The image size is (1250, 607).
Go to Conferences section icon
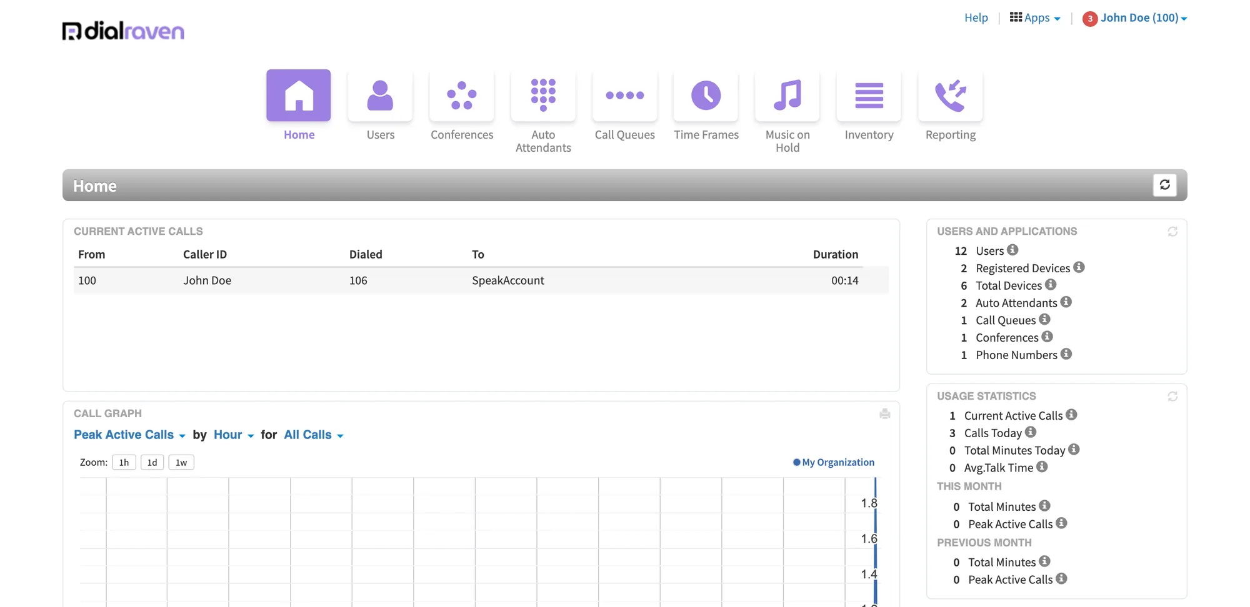click(462, 96)
